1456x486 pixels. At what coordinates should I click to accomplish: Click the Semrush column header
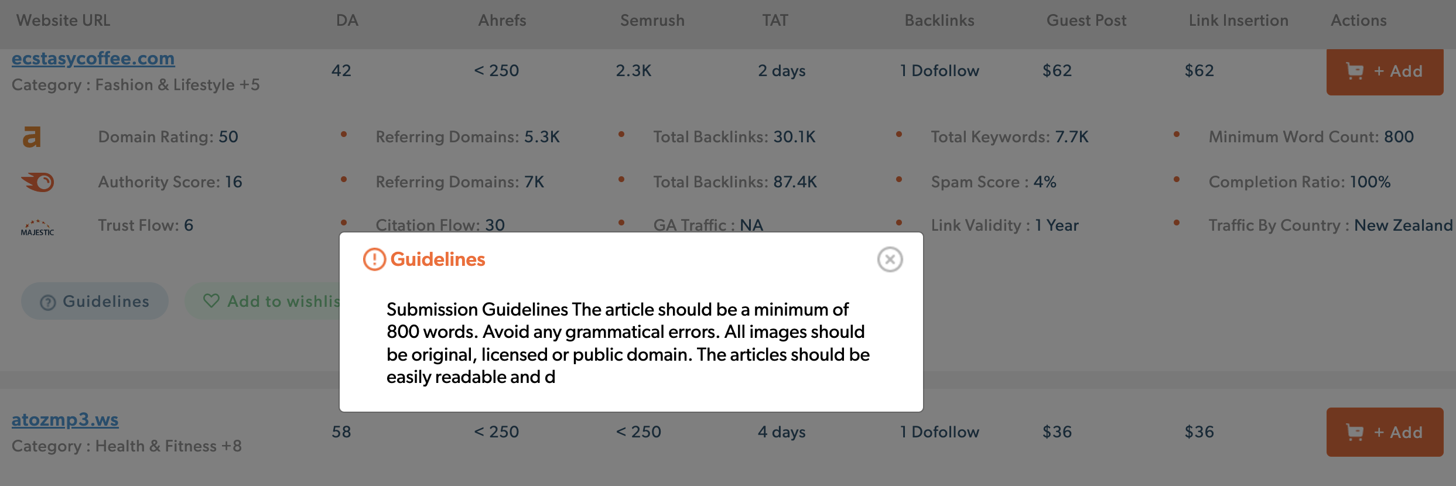(x=652, y=20)
